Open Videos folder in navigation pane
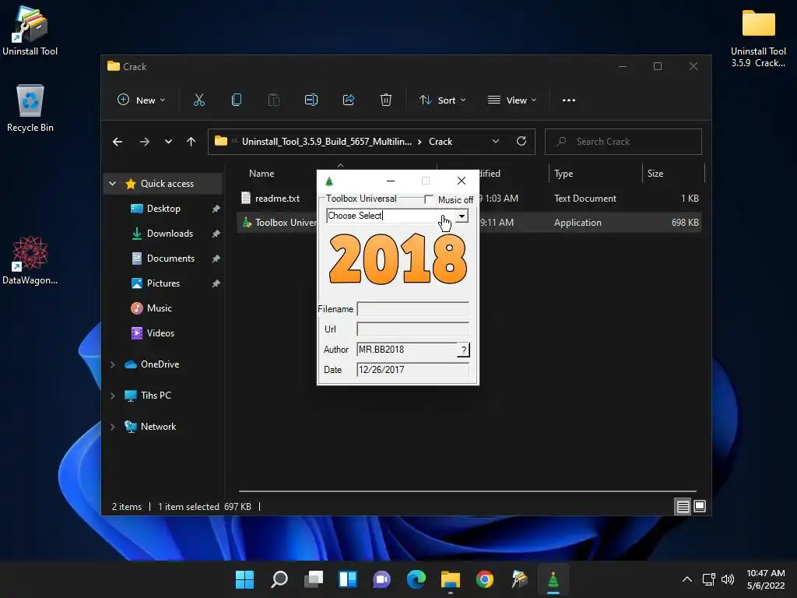The width and height of the screenshot is (797, 598). [160, 333]
